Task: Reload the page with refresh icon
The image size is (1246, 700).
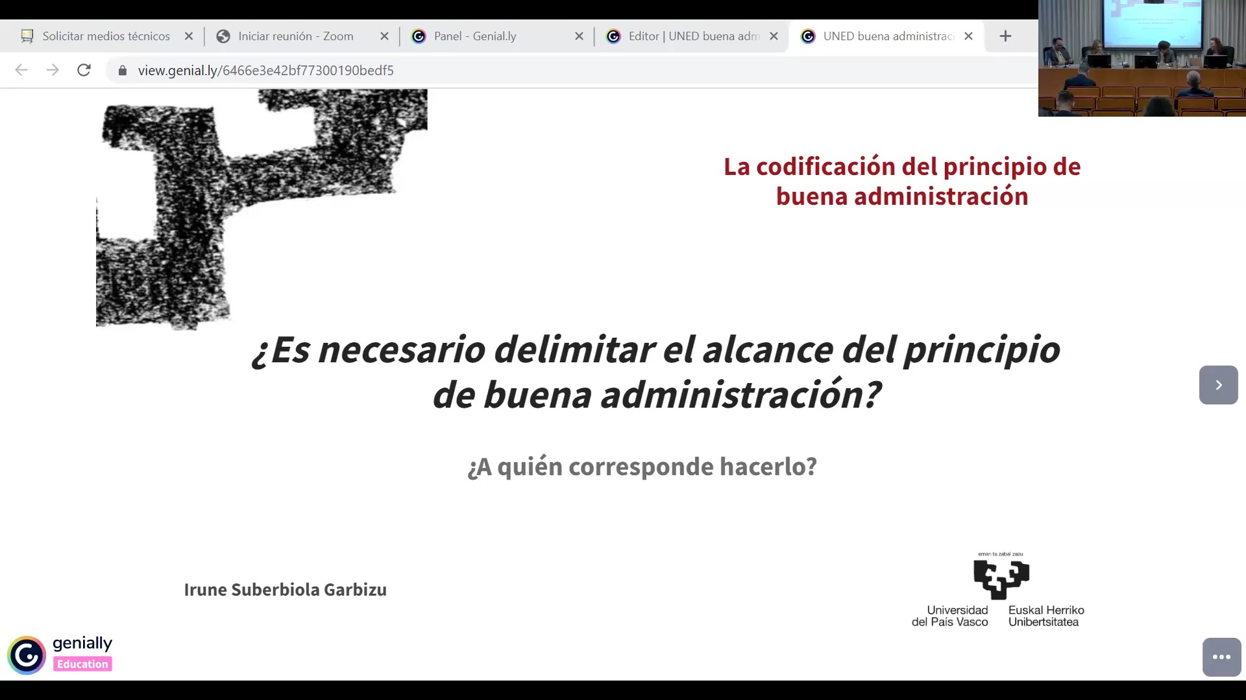Action: 84,70
